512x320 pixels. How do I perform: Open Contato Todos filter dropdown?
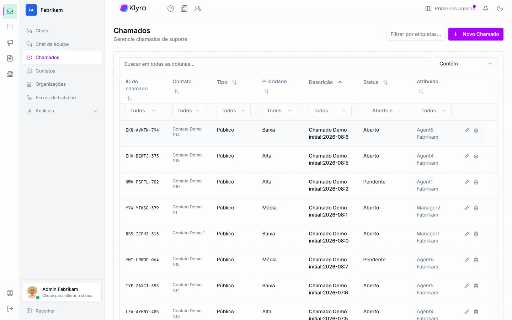[188, 111]
